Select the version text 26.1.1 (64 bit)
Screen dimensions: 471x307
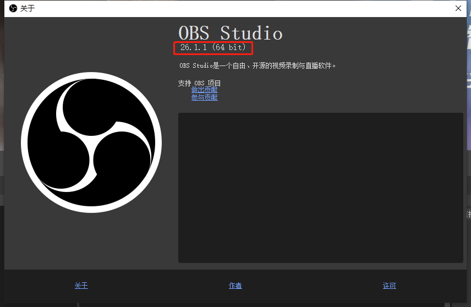[x=213, y=47]
